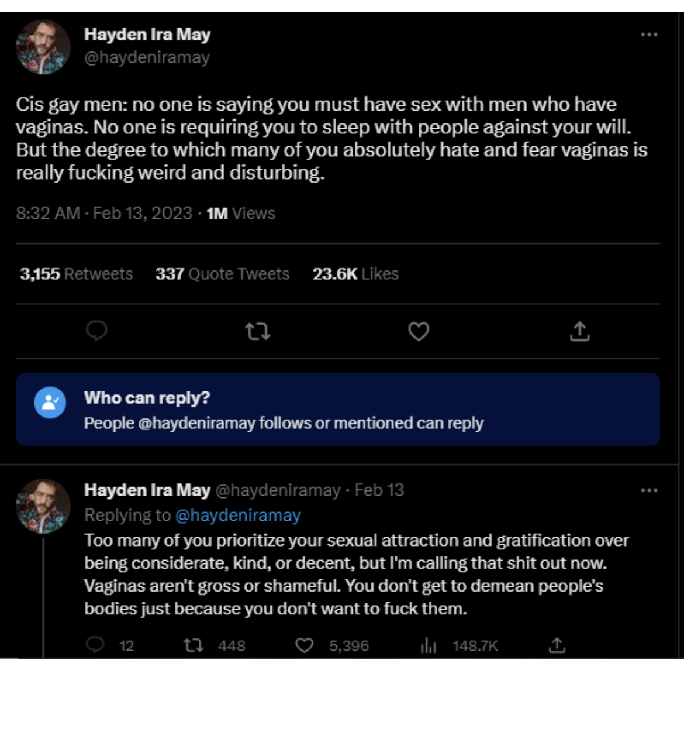Open the reply tweet's profile avatar
Screen dimensions: 684x732
(x=43, y=507)
